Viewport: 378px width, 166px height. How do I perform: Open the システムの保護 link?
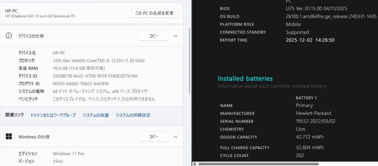96,115
